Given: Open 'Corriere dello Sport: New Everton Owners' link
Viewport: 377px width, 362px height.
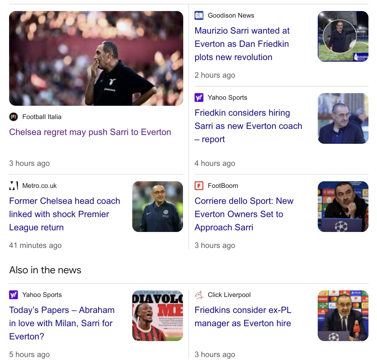Looking at the screenshot, I should coord(244,214).
